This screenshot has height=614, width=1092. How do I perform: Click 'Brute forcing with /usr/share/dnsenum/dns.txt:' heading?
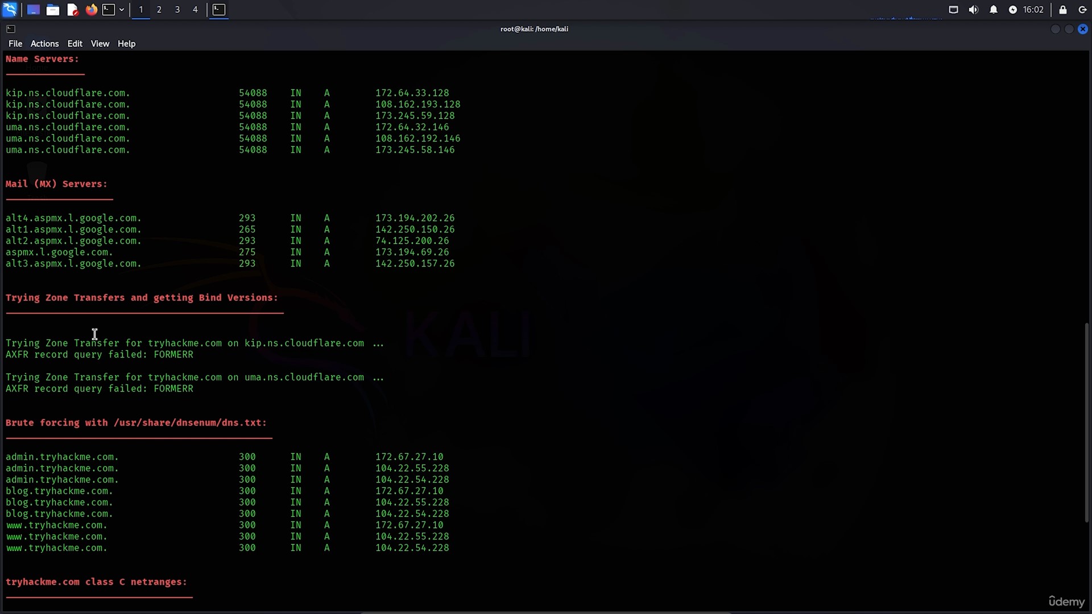pos(136,423)
